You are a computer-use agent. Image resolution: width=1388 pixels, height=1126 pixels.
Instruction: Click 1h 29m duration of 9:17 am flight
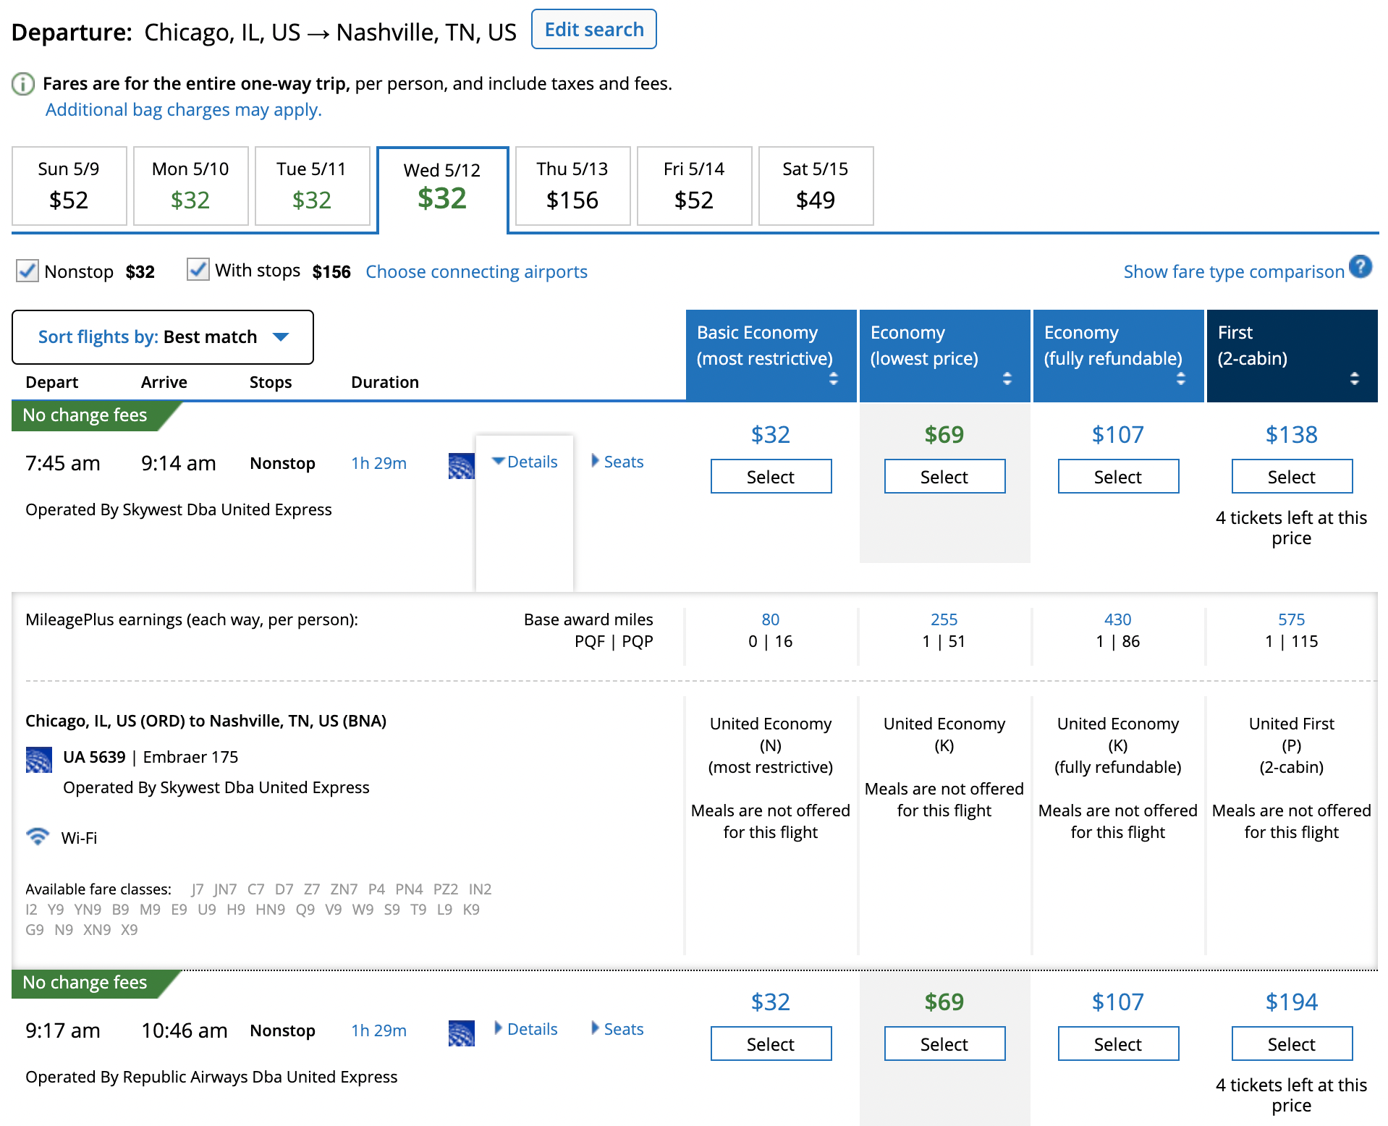pyautogui.click(x=379, y=1030)
